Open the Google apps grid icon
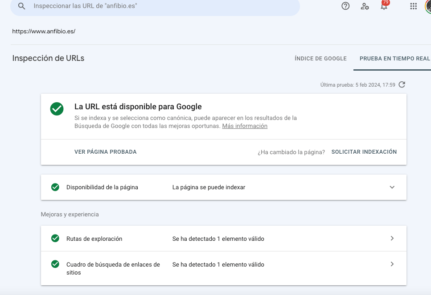Screen dimensions: 431x295 pos(413,6)
